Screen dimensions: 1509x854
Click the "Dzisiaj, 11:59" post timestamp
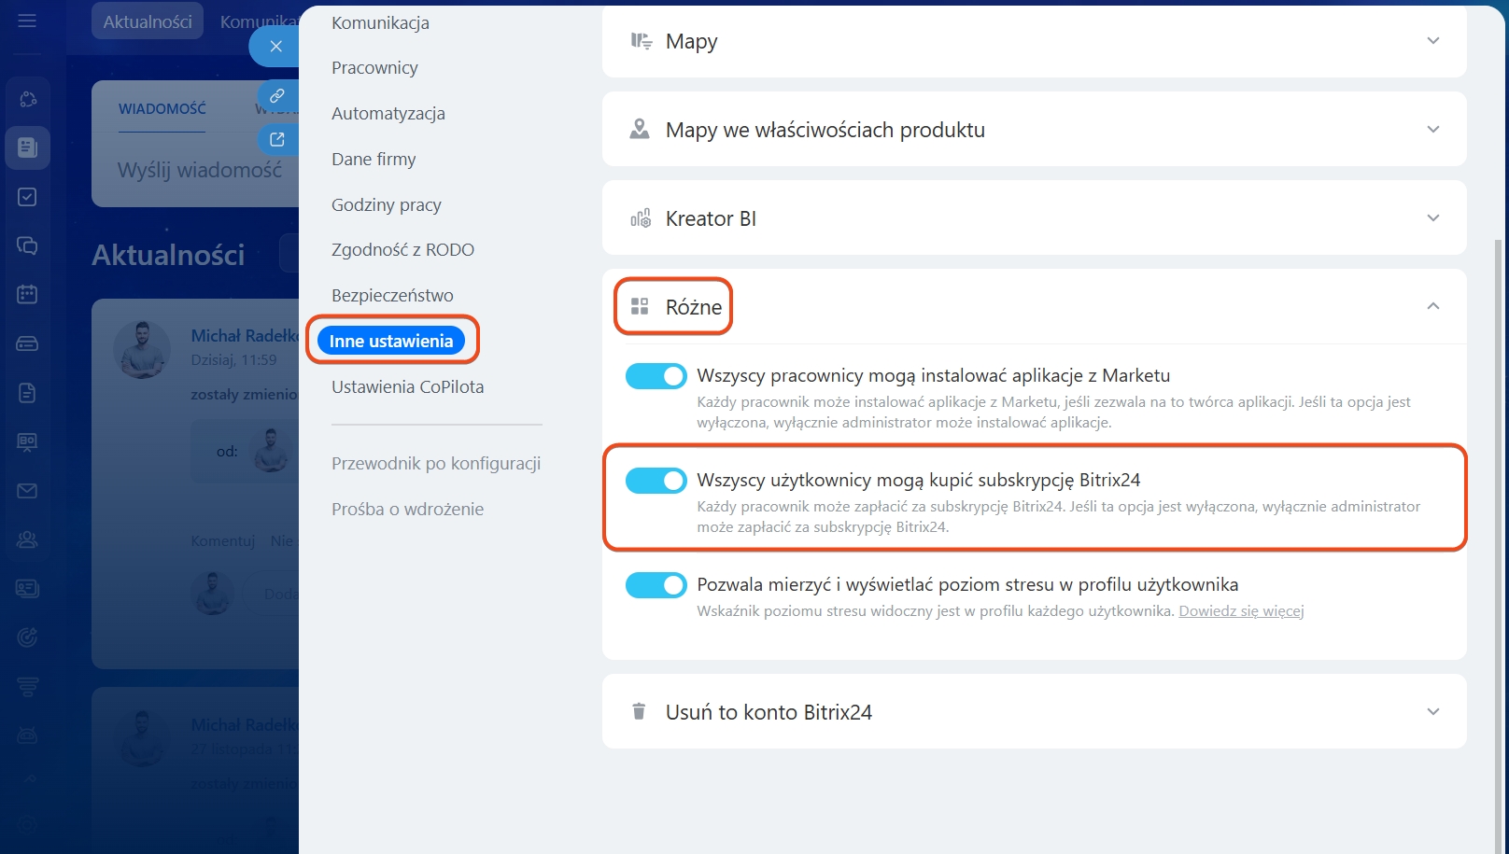(x=233, y=359)
